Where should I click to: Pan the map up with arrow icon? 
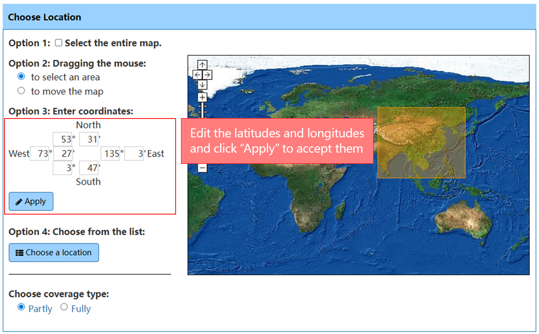pos(202,65)
